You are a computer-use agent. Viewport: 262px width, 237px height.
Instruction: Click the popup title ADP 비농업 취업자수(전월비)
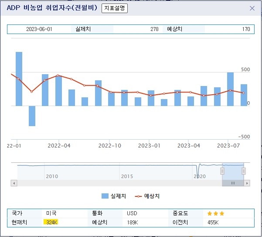click(52, 8)
